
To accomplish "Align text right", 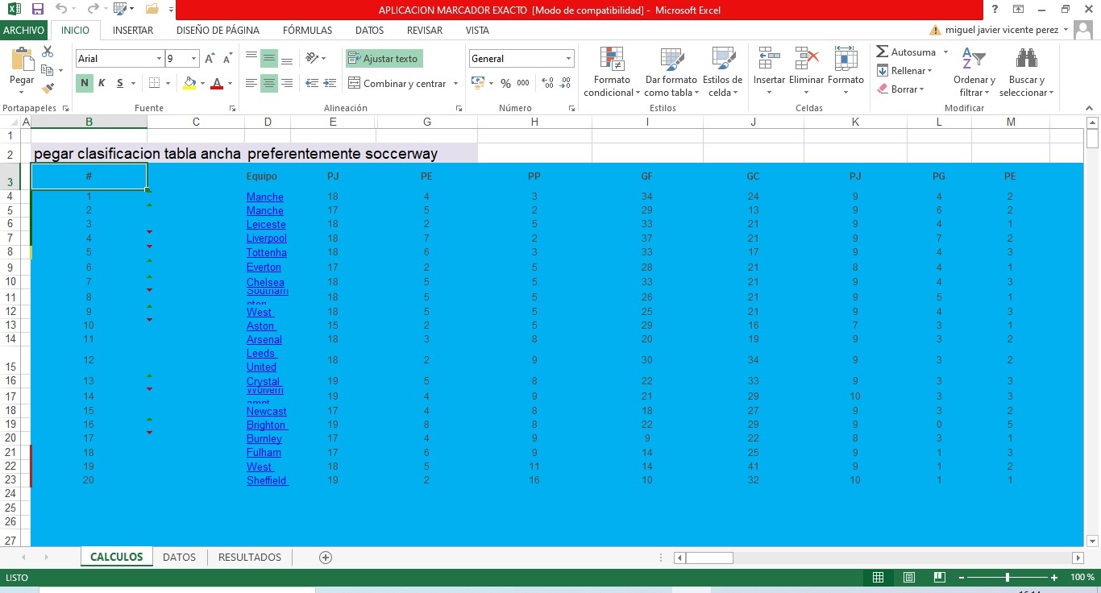I will pos(286,83).
